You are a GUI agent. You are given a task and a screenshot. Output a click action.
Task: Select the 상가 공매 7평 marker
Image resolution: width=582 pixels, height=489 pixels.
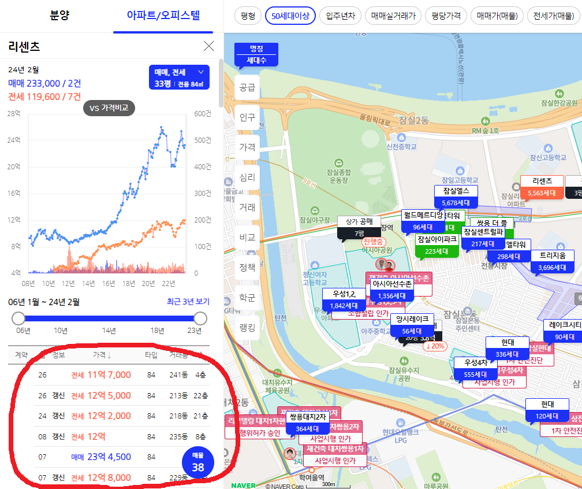click(359, 227)
